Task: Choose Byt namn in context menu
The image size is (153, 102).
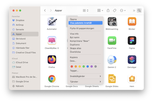Action: coord(85,37)
